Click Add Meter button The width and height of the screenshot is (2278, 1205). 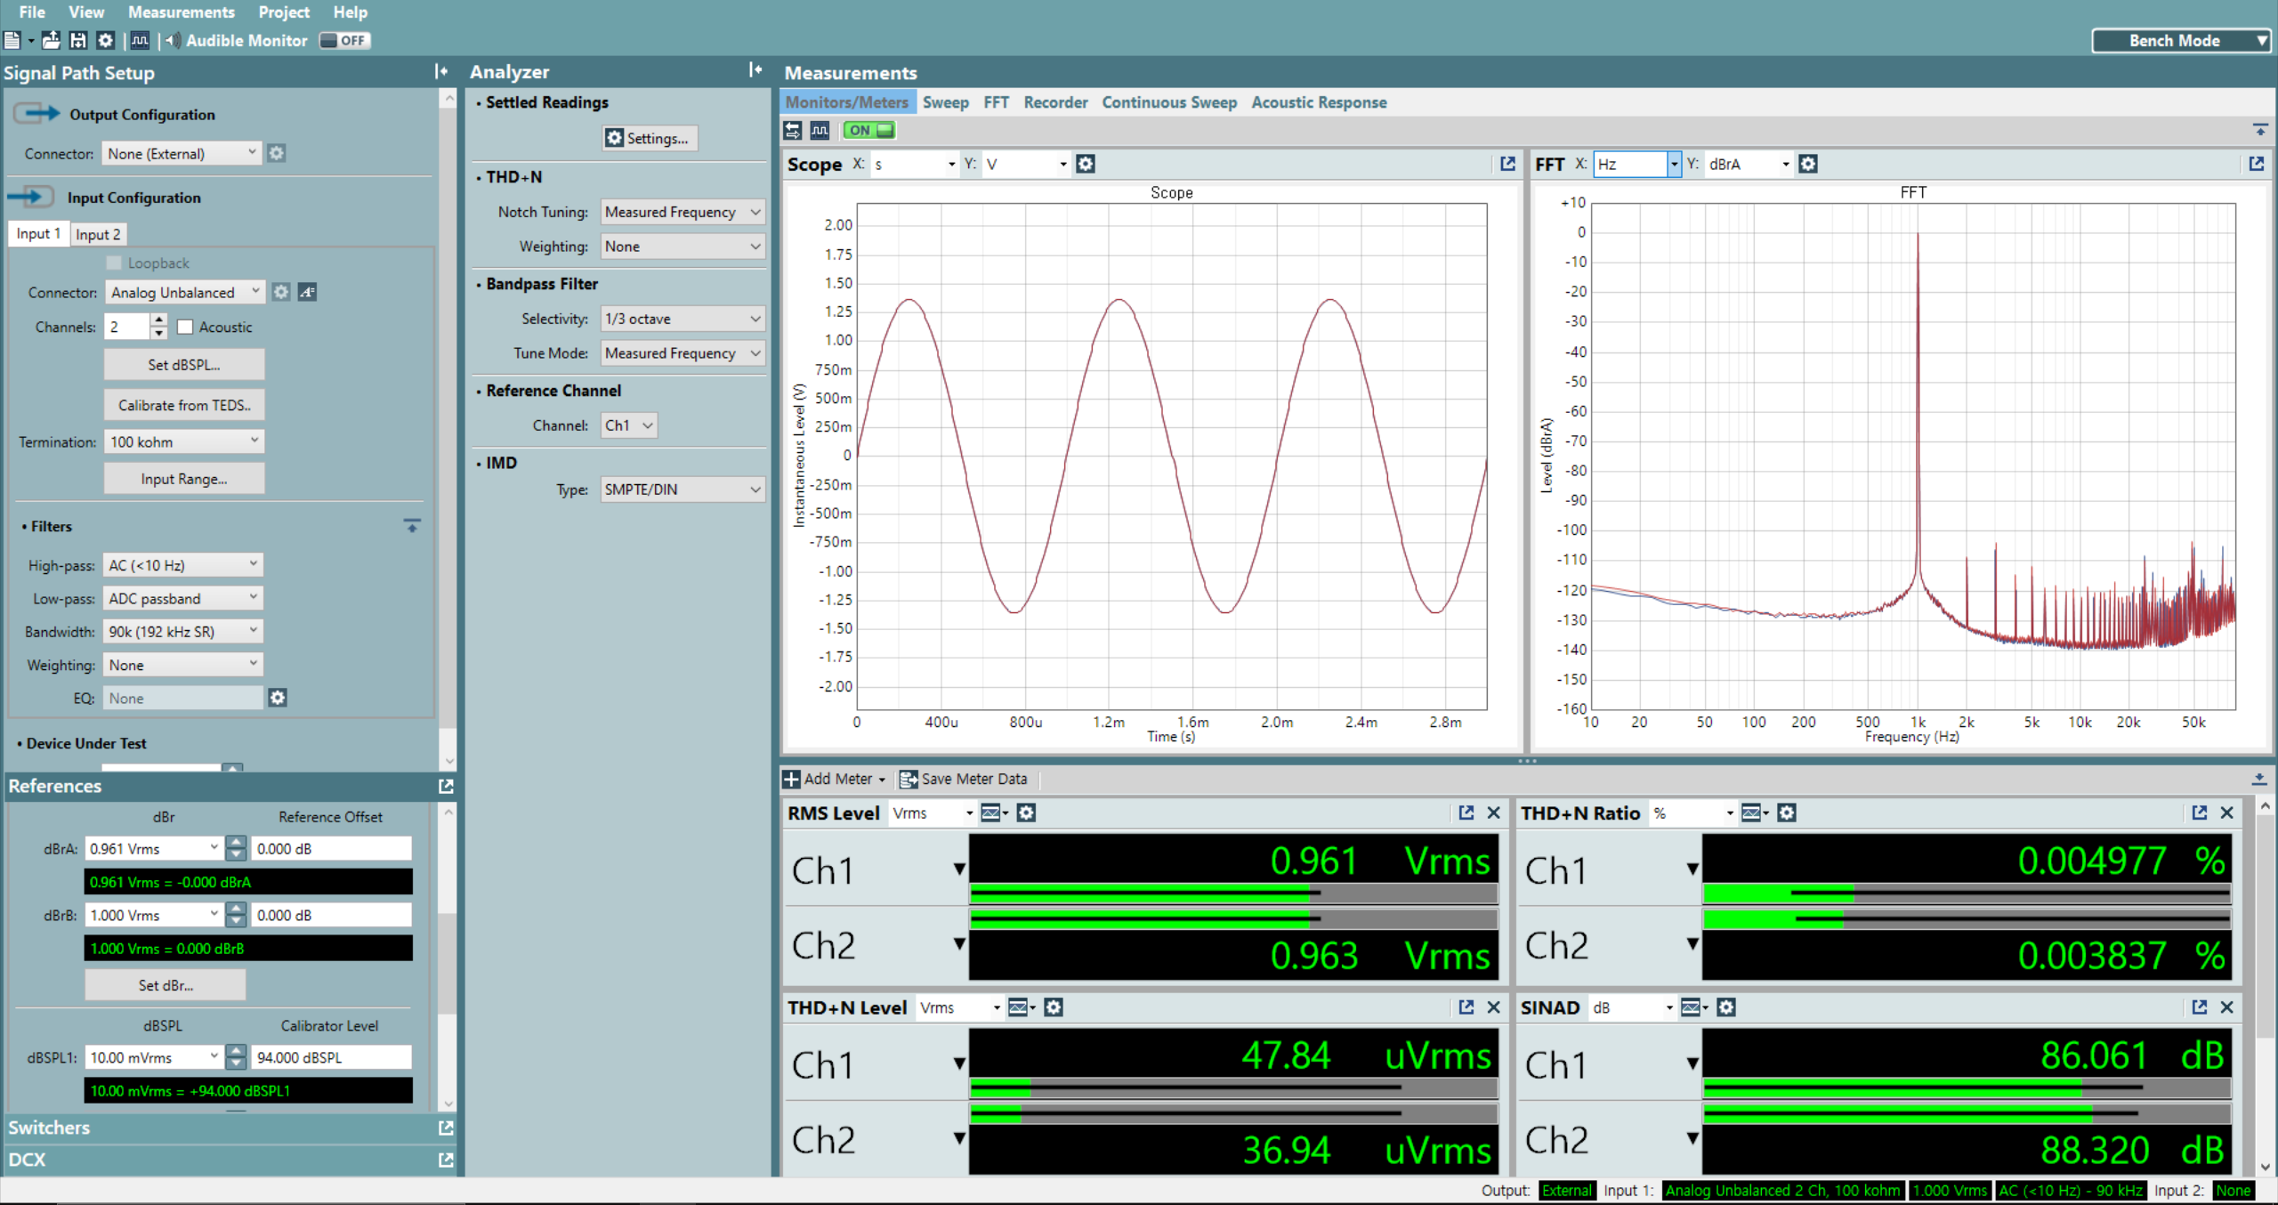point(835,779)
